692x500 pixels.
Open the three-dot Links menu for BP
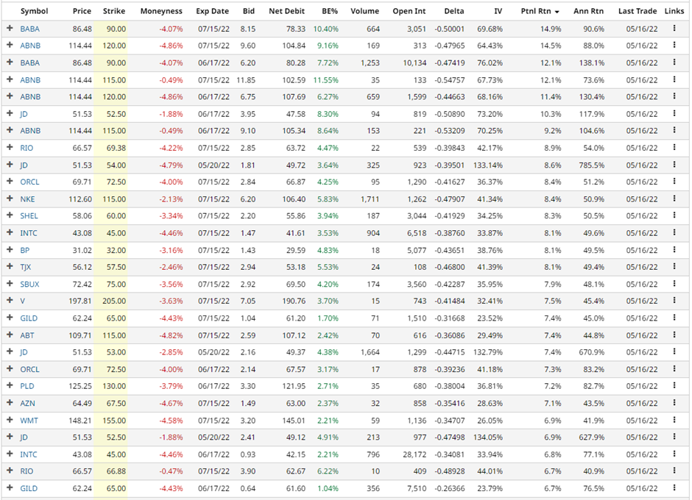(674, 249)
